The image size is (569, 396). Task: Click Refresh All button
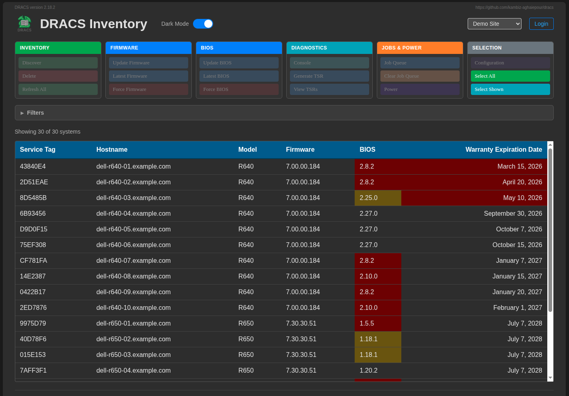click(x=58, y=89)
